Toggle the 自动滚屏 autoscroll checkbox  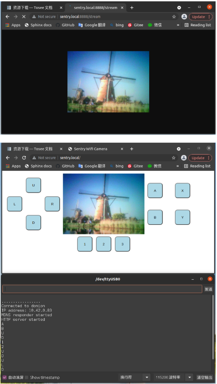(5, 378)
